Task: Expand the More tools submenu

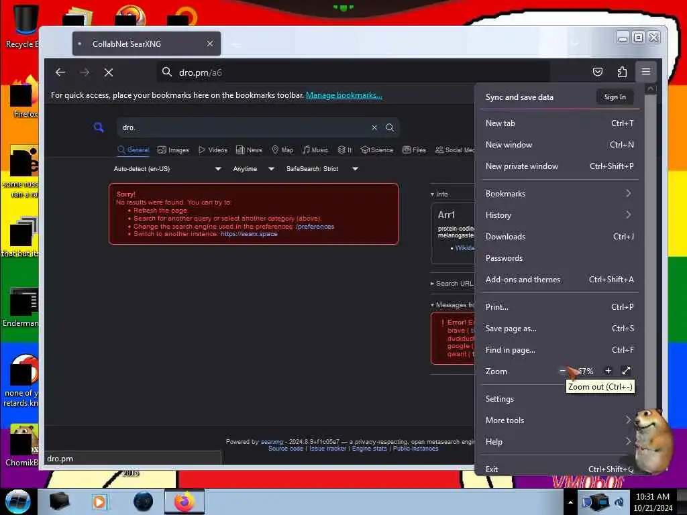Action: [x=559, y=420]
